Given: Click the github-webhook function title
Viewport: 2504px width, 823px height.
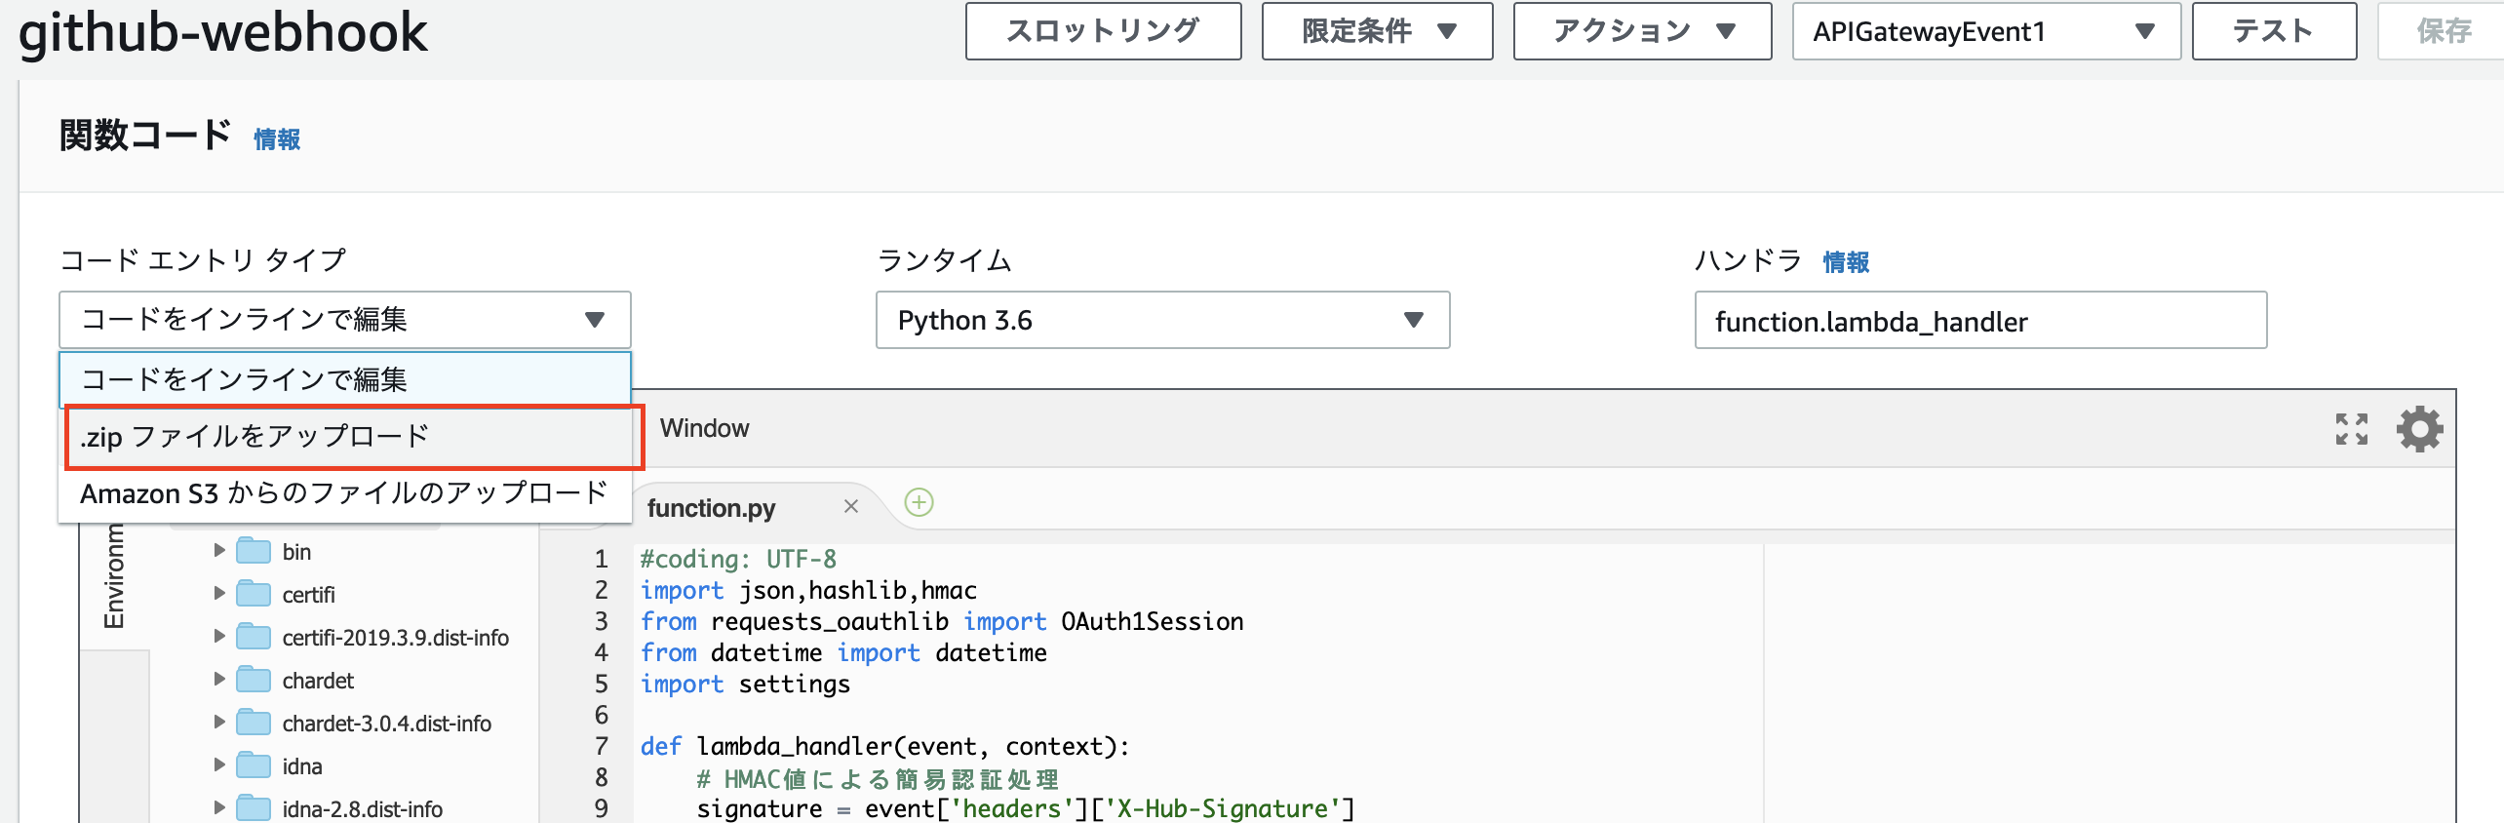Looking at the screenshot, I should 223,32.
